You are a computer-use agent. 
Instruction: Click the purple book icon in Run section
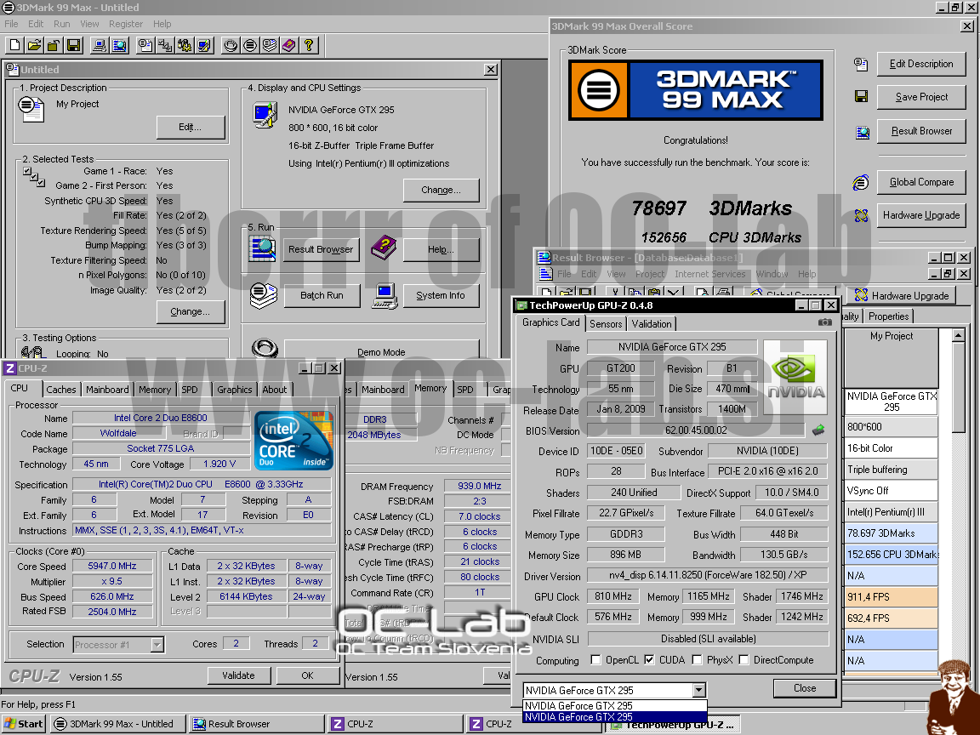[383, 248]
